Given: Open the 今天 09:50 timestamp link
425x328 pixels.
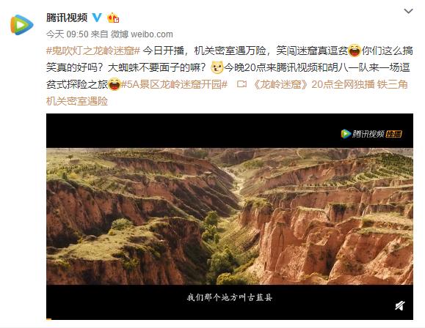Looking at the screenshot, I should pyautogui.click(x=68, y=34).
